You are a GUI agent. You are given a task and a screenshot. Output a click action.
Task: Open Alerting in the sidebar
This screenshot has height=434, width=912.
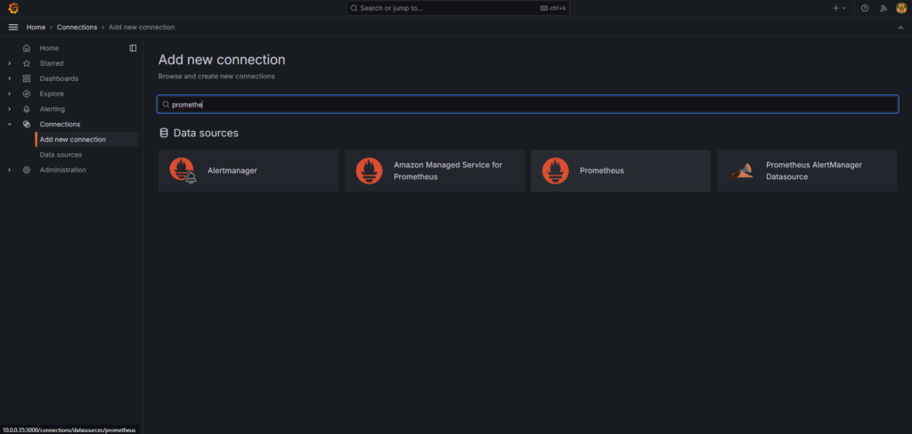(x=53, y=109)
